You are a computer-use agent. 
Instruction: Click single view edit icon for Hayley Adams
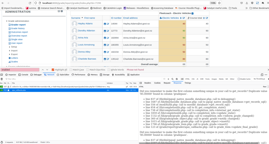pyautogui.click(x=108, y=24)
